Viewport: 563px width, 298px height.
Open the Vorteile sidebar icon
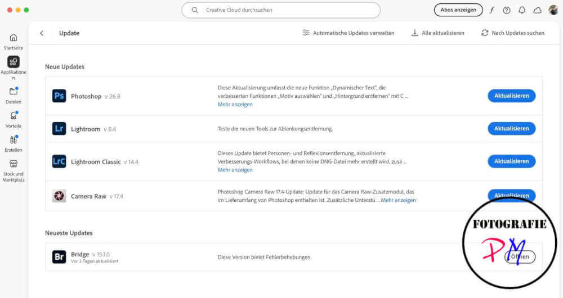tap(14, 115)
